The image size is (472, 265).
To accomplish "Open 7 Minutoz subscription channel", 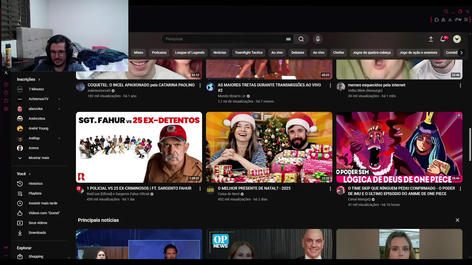I will (x=39, y=89).
